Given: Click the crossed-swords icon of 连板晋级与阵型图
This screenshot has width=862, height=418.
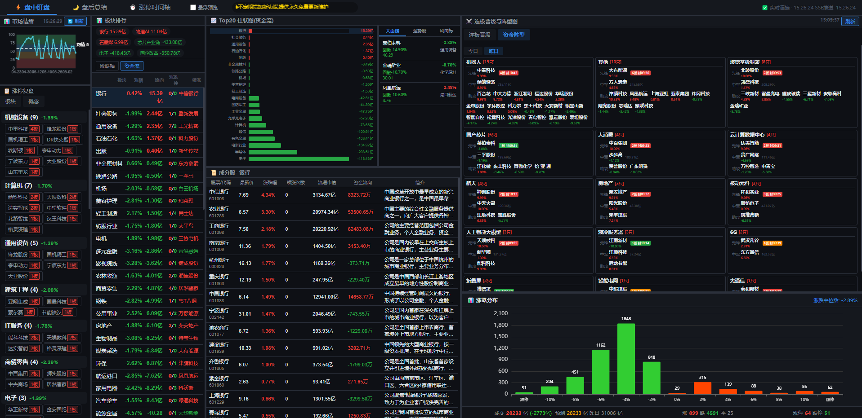Looking at the screenshot, I should pos(469,21).
